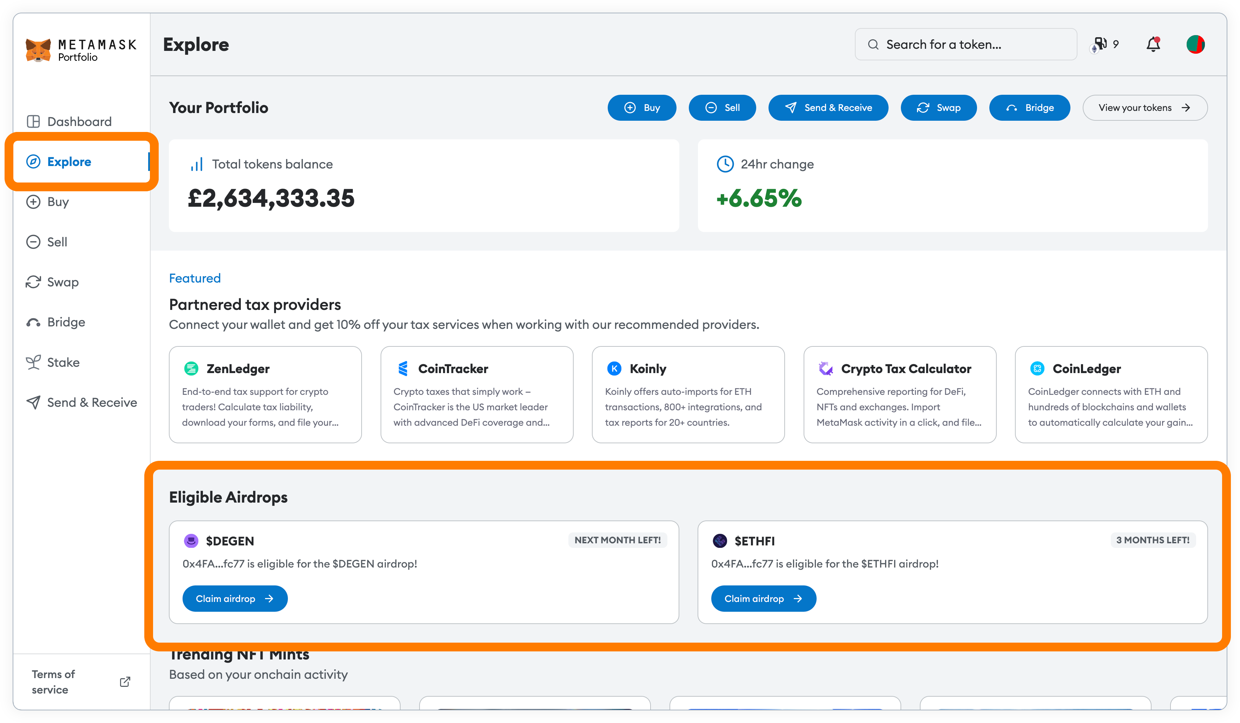Click the Terms of service external link icon
This screenshot has height=723, width=1240.
pos(125,682)
